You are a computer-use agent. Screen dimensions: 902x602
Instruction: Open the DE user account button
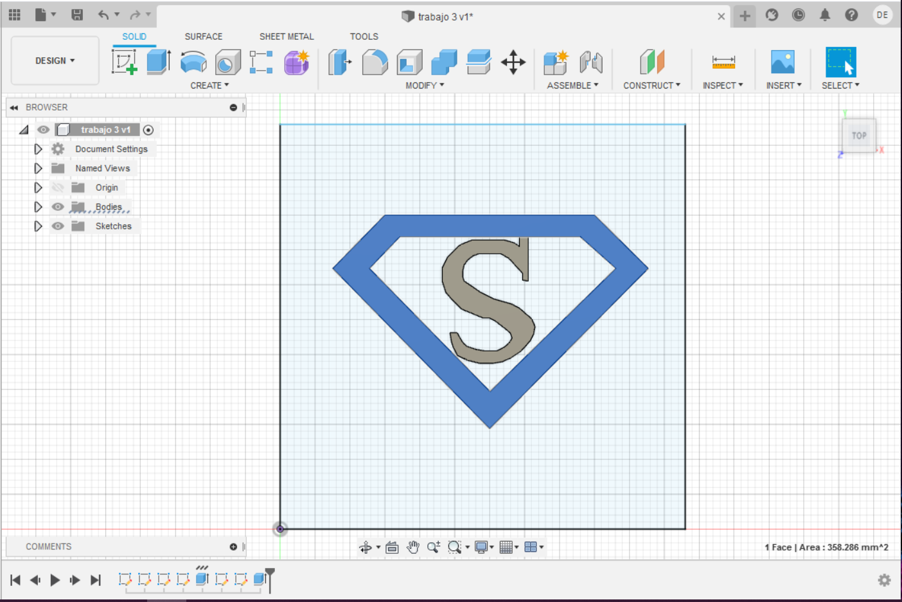(883, 15)
